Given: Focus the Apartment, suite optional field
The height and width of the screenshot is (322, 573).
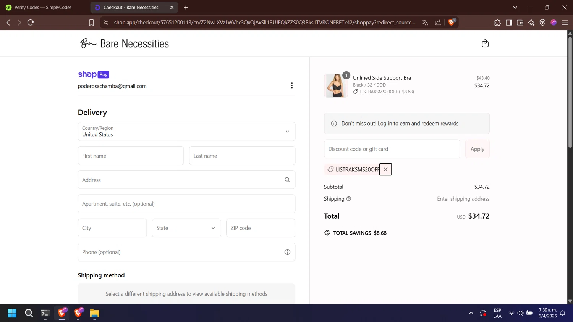Looking at the screenshot, I should 186,204.
